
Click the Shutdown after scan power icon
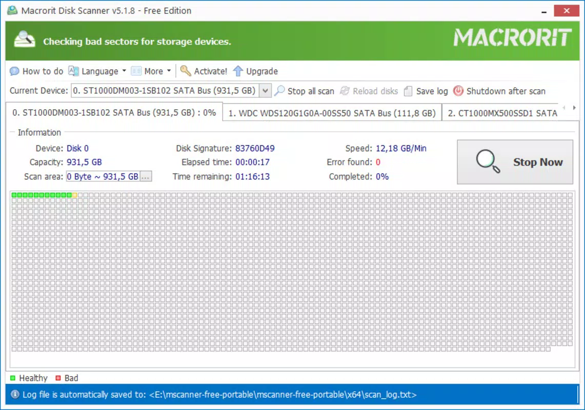click(458, 91)
